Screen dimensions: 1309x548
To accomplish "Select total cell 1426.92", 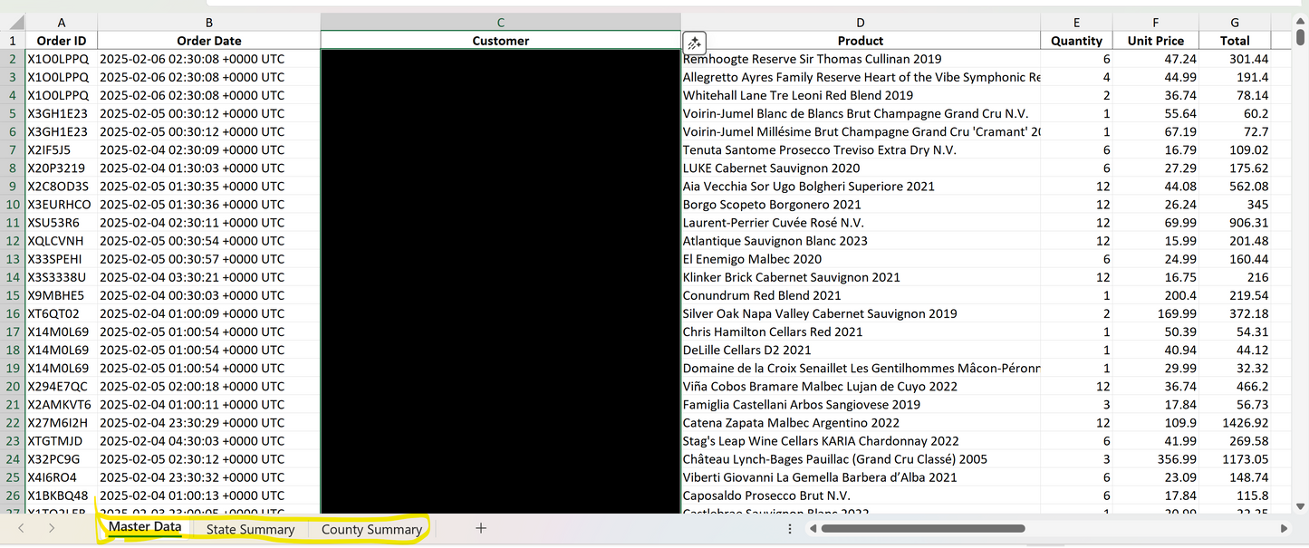I will point(1235,423).
